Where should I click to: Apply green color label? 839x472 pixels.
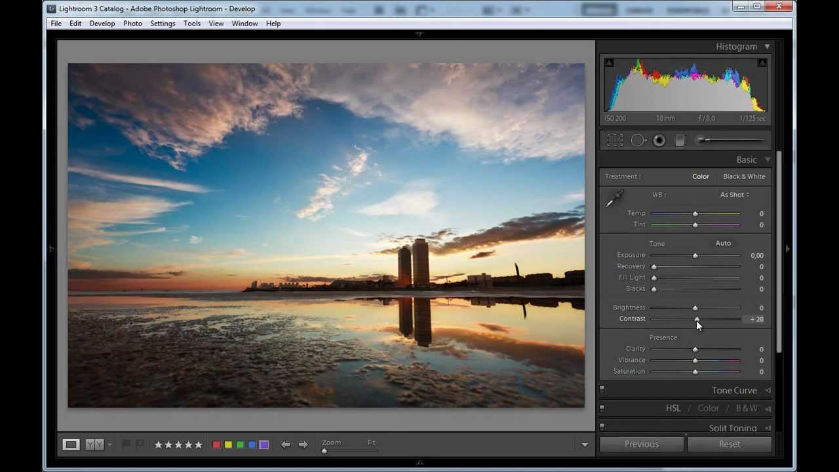coord(240,444)
